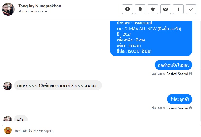Select the D-MAX ALL NEW details bubble

[x=151, y=38]
